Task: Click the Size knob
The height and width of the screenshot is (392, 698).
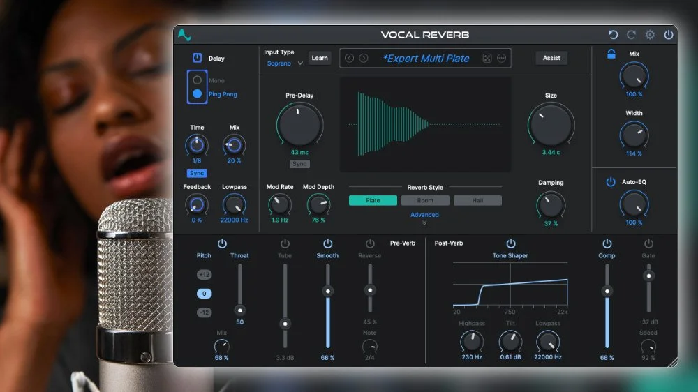Action: tap(551, 125)
